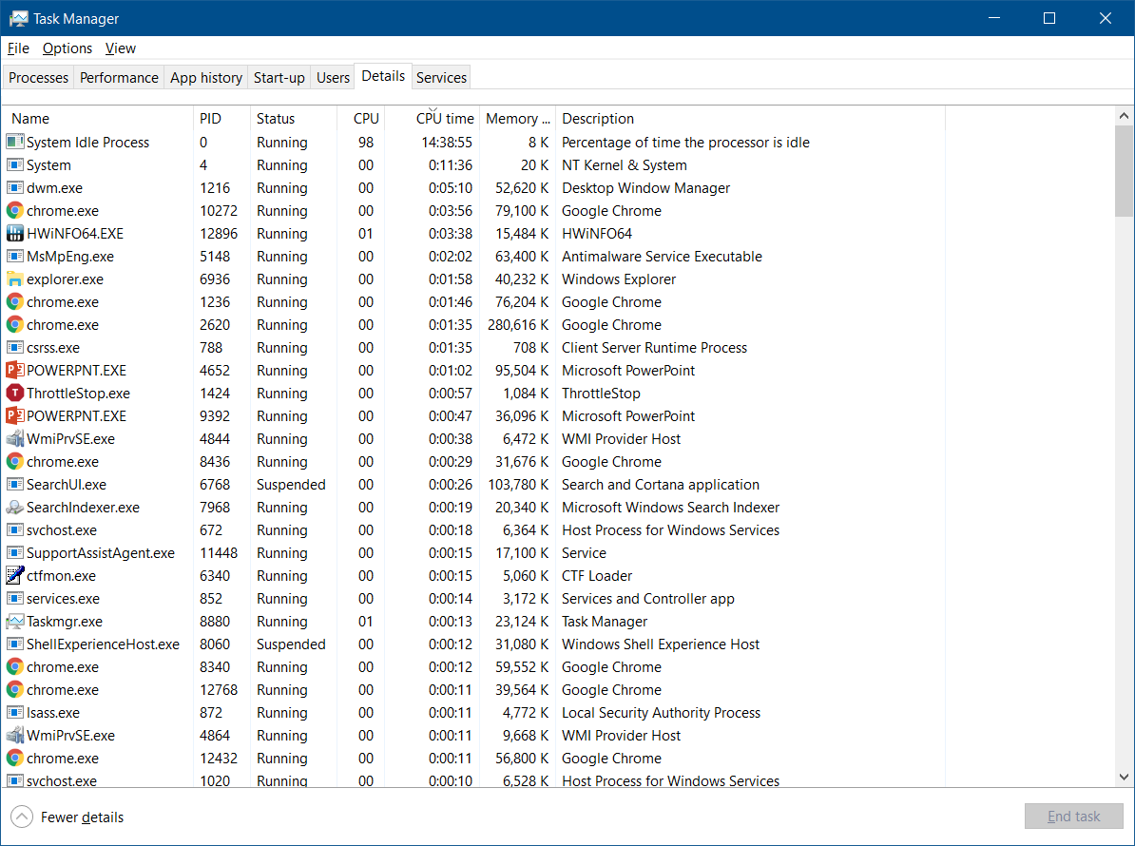Sort by the CPU column header

(361, 119)
